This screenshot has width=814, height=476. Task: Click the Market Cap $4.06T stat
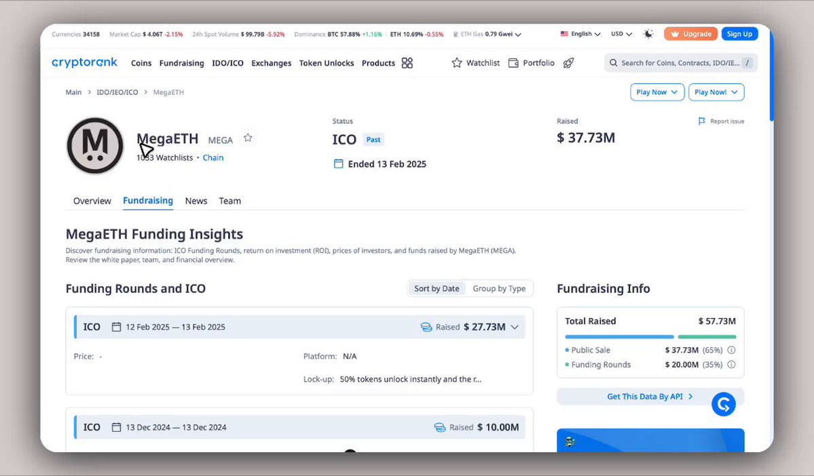pos(146,34)
